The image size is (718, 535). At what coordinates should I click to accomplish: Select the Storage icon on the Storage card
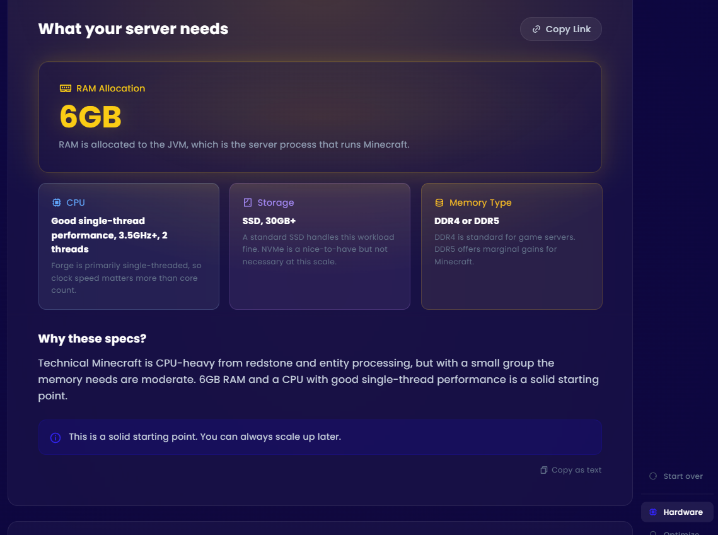click(248, 203)
